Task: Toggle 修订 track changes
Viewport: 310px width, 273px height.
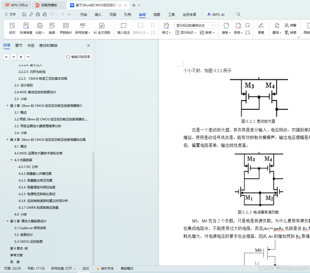Action: [x=166, y=29]
